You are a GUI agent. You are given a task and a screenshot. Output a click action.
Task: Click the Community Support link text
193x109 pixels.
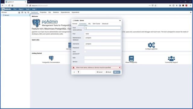(x=171, y=62)
